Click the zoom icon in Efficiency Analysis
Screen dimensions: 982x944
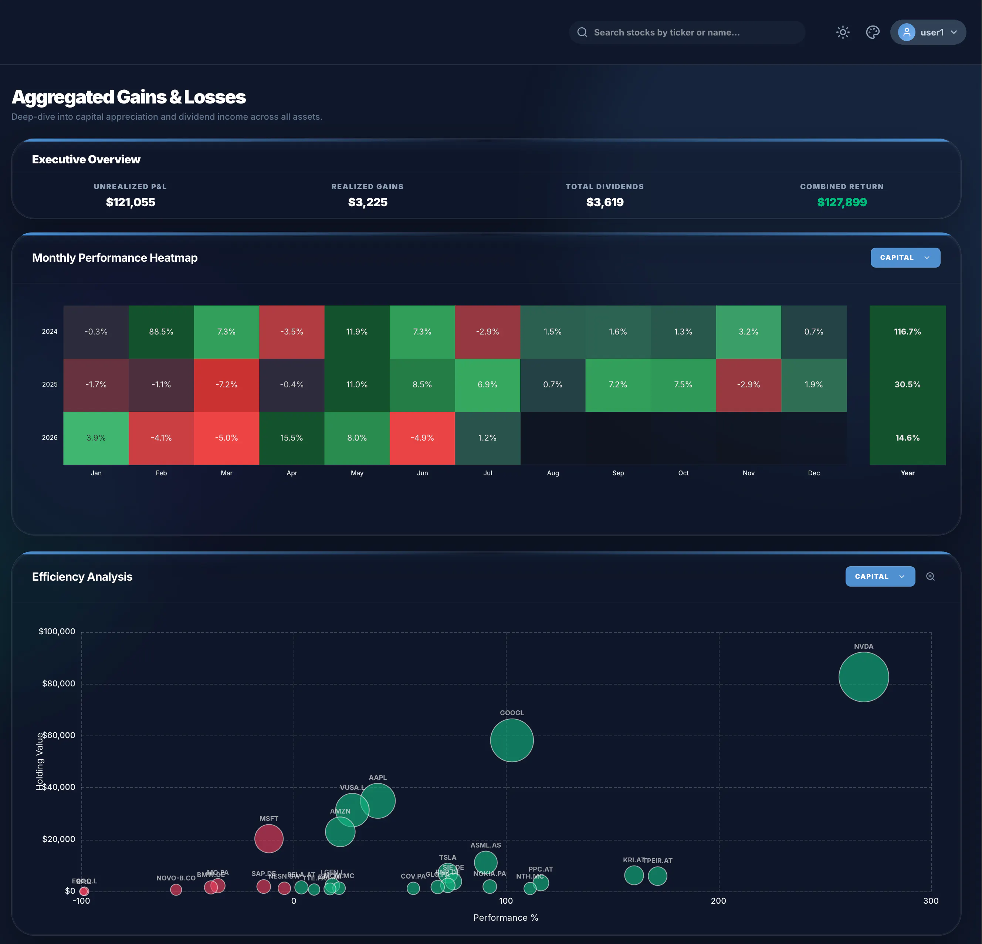[x=930, y=576]
